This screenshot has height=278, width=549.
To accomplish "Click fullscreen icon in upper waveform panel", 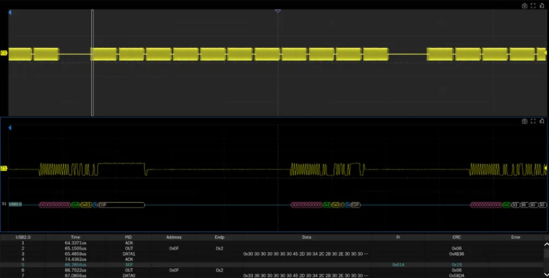I will pyautogui.click(x=533, y=6).
